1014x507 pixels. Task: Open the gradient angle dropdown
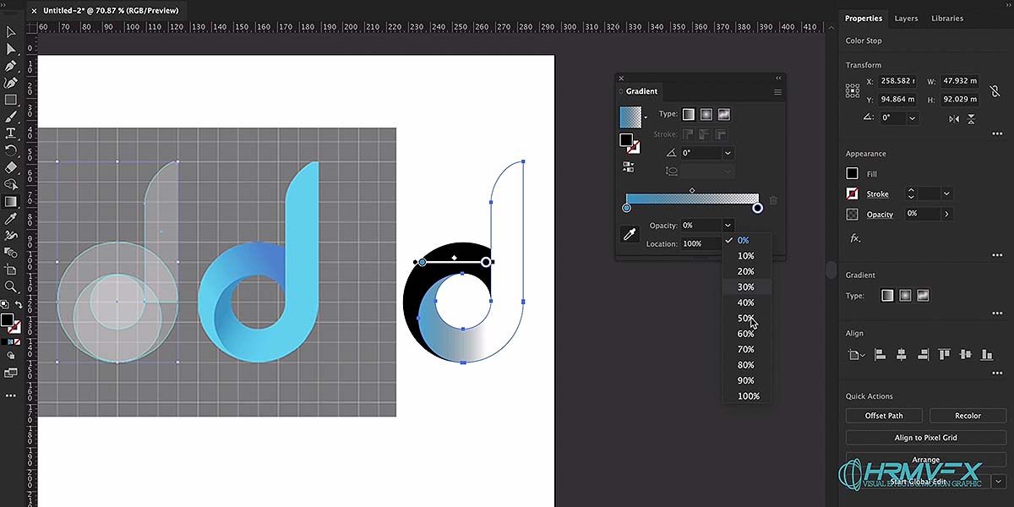tap(728, 153)
